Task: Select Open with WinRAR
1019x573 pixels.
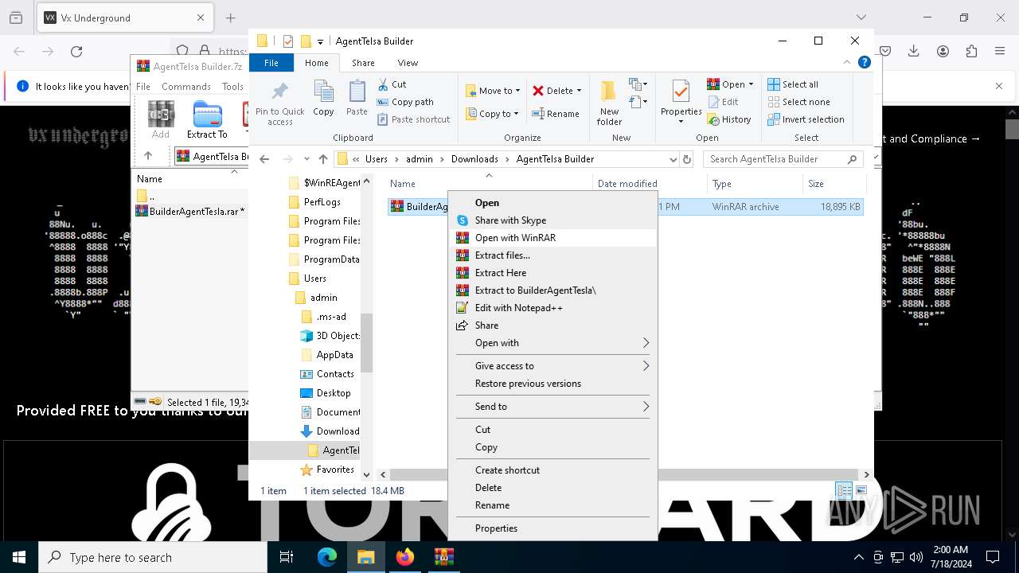Action: point(553,238)
